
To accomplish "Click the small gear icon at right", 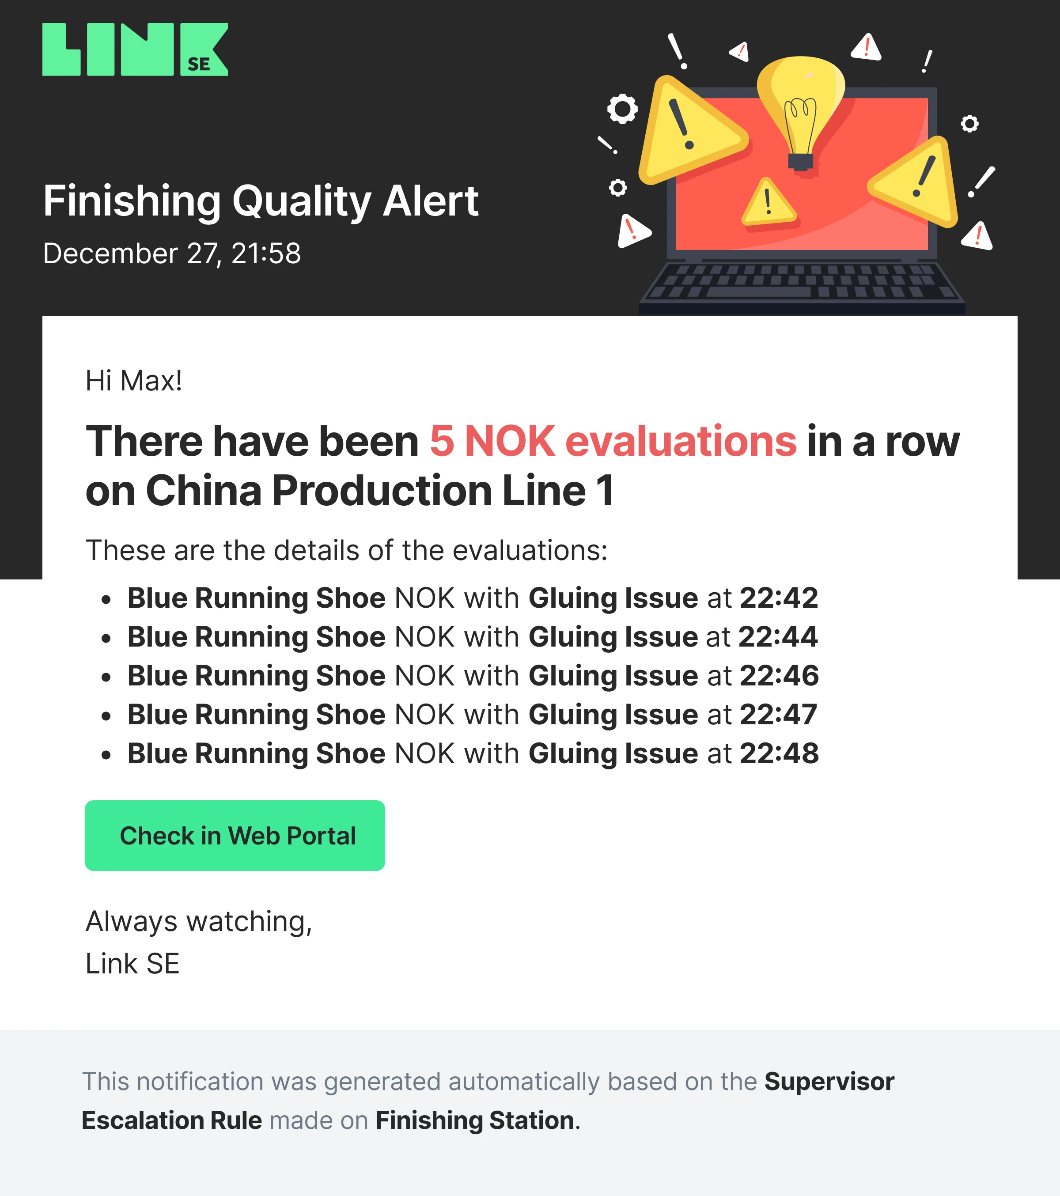I will point(969,124).
